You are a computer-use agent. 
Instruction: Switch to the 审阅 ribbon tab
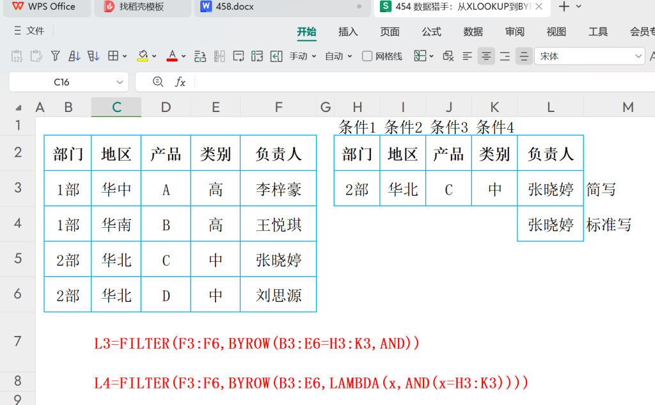(515, 32)
